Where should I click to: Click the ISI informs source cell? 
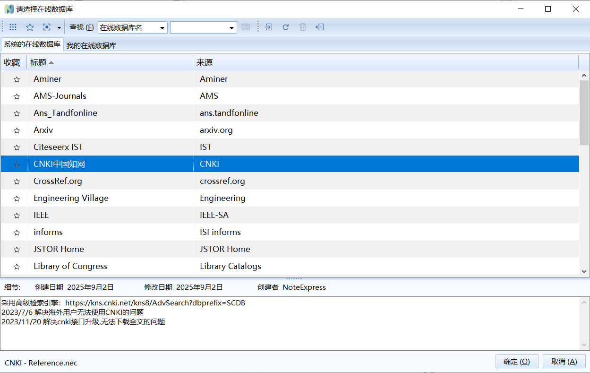(x=220, y=232)
